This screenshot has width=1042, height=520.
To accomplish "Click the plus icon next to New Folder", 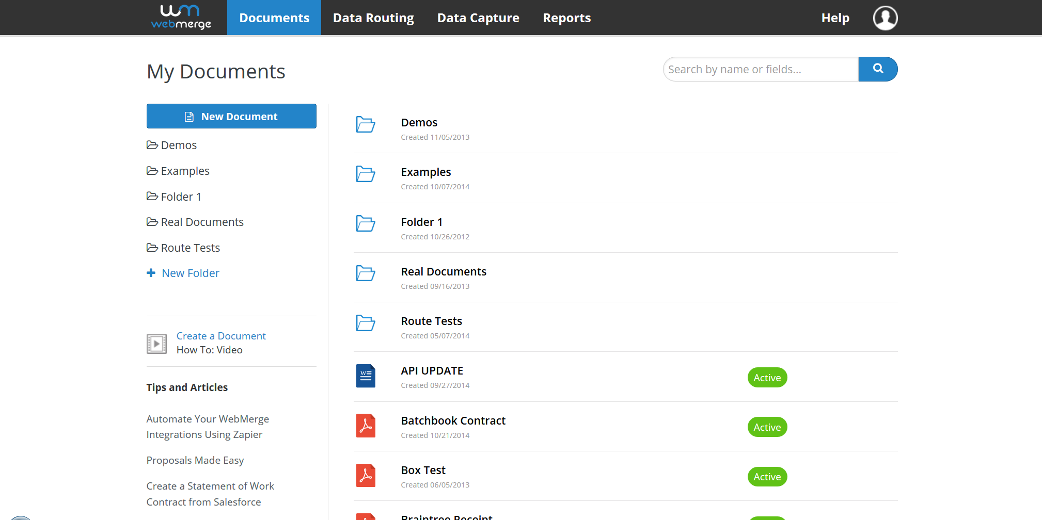I will (151, 272).
